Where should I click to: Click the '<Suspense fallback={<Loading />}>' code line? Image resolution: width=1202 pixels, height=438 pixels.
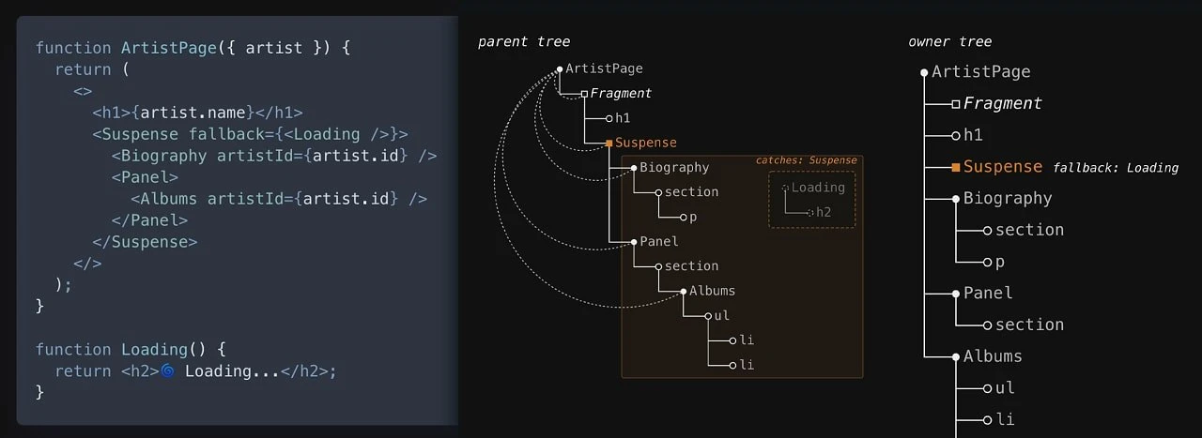250,134
